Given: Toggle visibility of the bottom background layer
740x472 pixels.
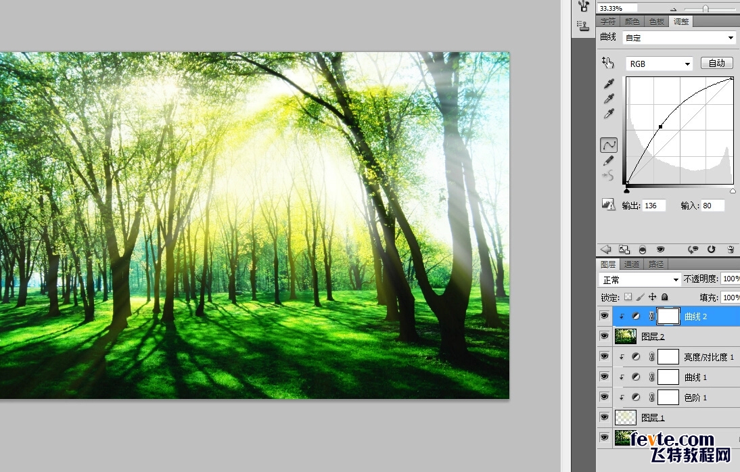Looking at the screenshot, I should tap(604, 438).
